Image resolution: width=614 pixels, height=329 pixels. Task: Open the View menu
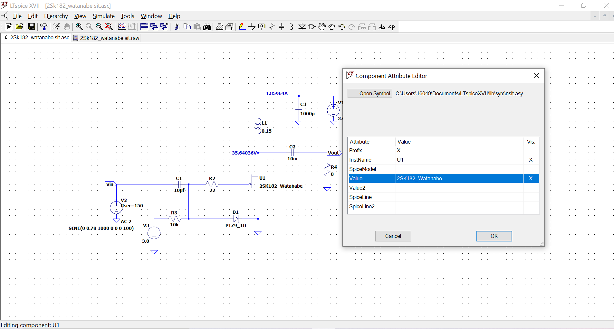pos(80,16)
